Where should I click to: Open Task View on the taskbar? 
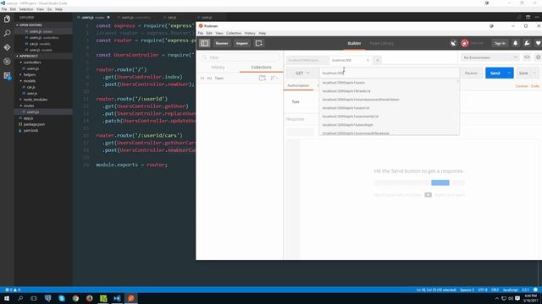point(34,298)
